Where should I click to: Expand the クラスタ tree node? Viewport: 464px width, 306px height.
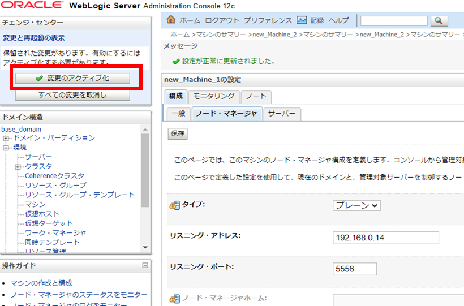(18, 167)
